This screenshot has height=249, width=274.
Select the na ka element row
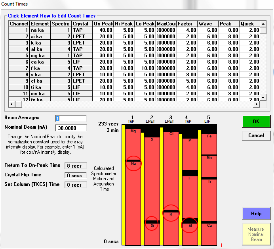(x=40, y=30)
